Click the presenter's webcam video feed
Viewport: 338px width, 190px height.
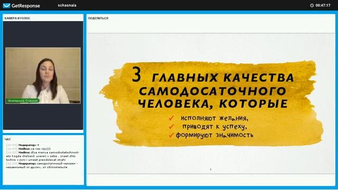click(x=43, y=75)
